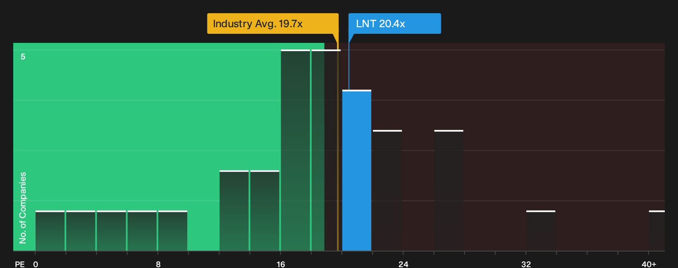
Task: Click the dark bar between PE 24 and 32
Action: click(449, 190)
